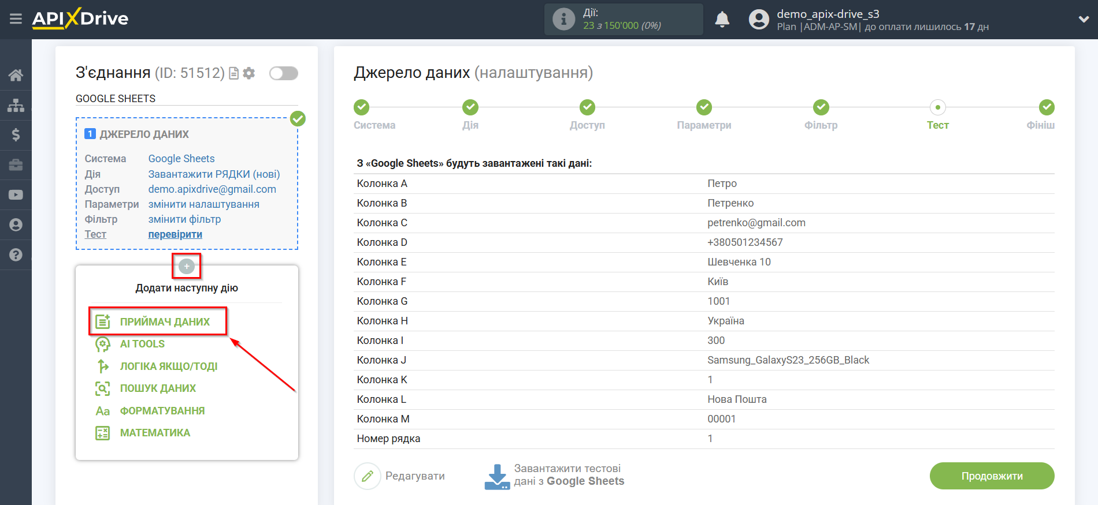
Task: Go to Дія step
Action: pyautogui.click(x=470, y=107)
